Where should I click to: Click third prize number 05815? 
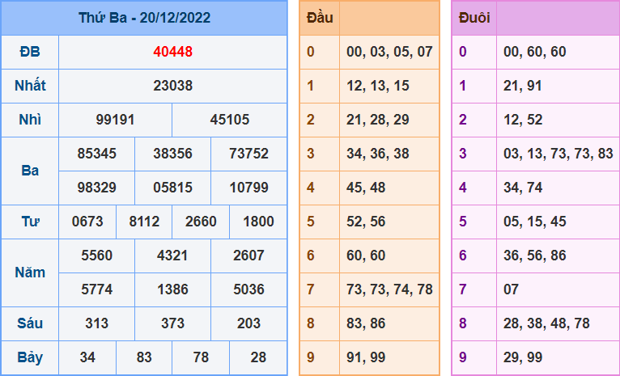(x=172, y=188)
